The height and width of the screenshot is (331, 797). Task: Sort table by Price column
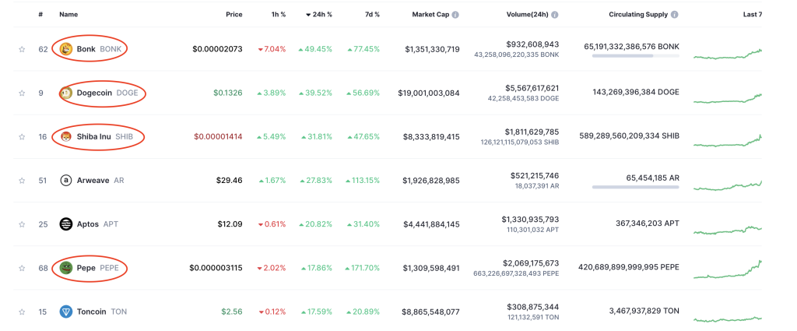coord(233,15)
